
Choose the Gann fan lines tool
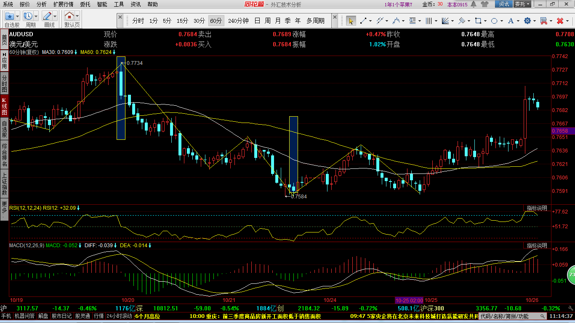pos(445,21)
